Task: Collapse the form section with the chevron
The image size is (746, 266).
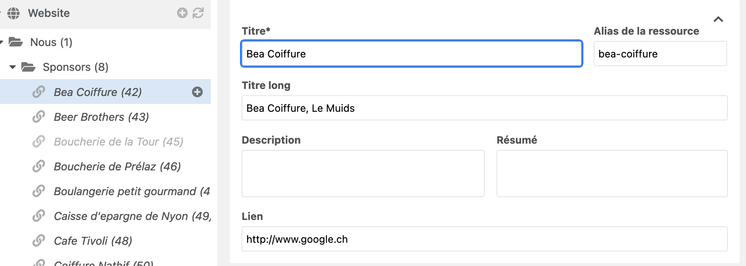Action: click(x=718, y=18)
